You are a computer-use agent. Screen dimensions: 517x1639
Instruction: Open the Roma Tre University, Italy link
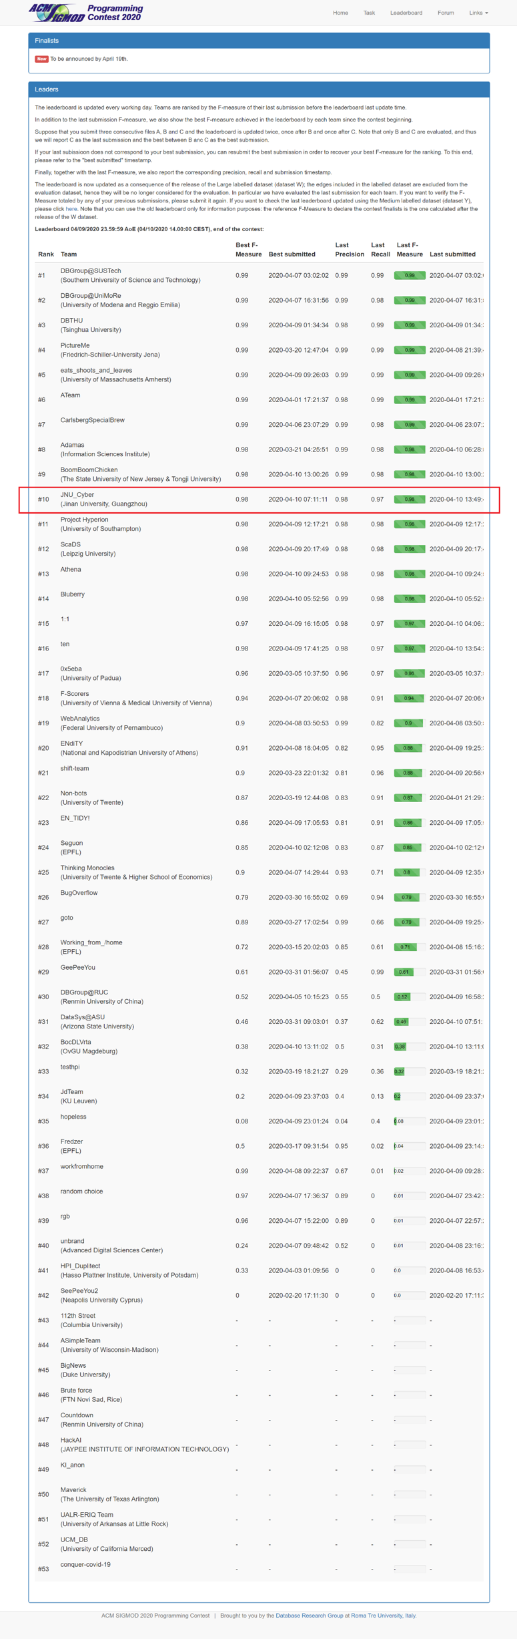[384, 1616]
